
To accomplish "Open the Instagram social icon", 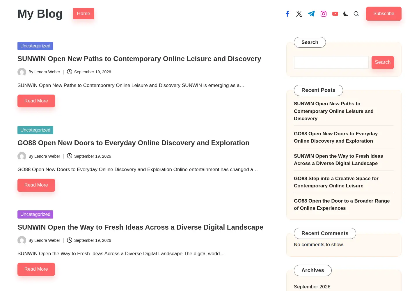I will pos(324,14).
